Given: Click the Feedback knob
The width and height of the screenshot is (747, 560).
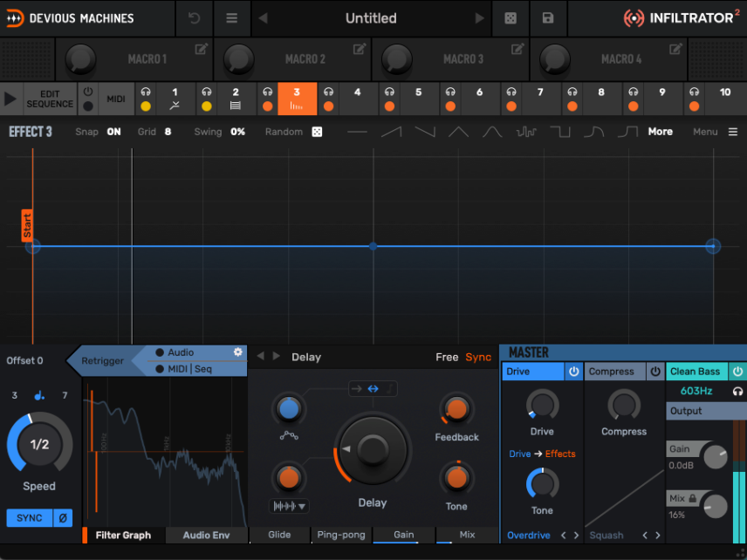Looking at the screenshot, I should (x=456, y=408).
